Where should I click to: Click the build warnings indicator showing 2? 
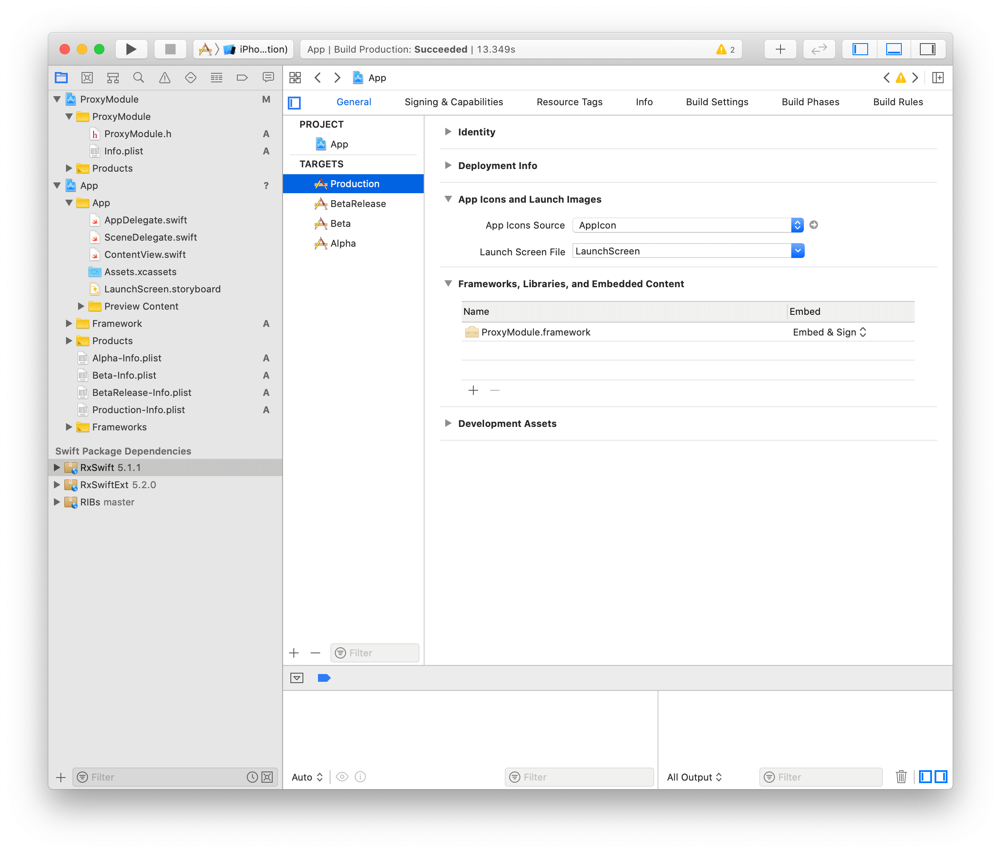tap(726, 49)
